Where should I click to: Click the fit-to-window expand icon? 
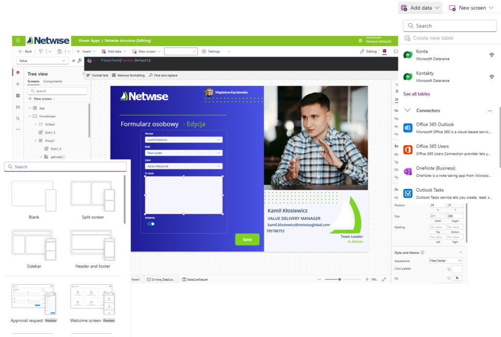click(x=384, y=280)
